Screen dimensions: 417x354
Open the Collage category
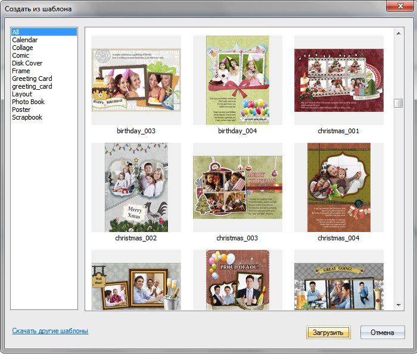(23, 48)
